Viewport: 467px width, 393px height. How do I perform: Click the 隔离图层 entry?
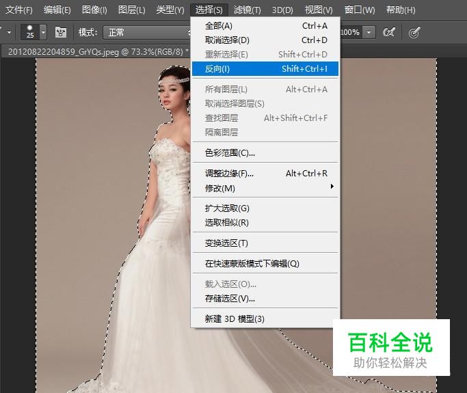265,132
